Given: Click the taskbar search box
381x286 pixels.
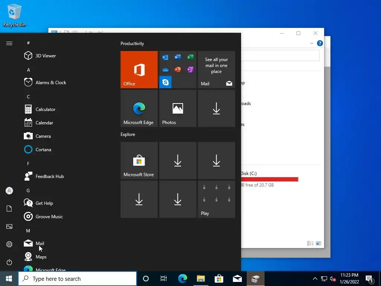Looking at the screenshot, I should click(x=77, y=279).
